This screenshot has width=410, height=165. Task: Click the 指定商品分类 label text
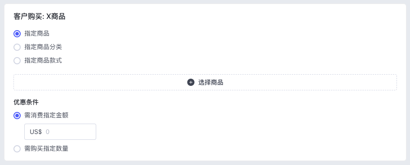coord(43,47)
